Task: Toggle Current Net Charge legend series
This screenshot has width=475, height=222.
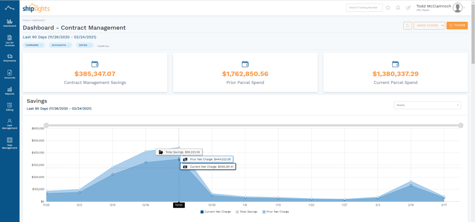Action: point(216,212)
